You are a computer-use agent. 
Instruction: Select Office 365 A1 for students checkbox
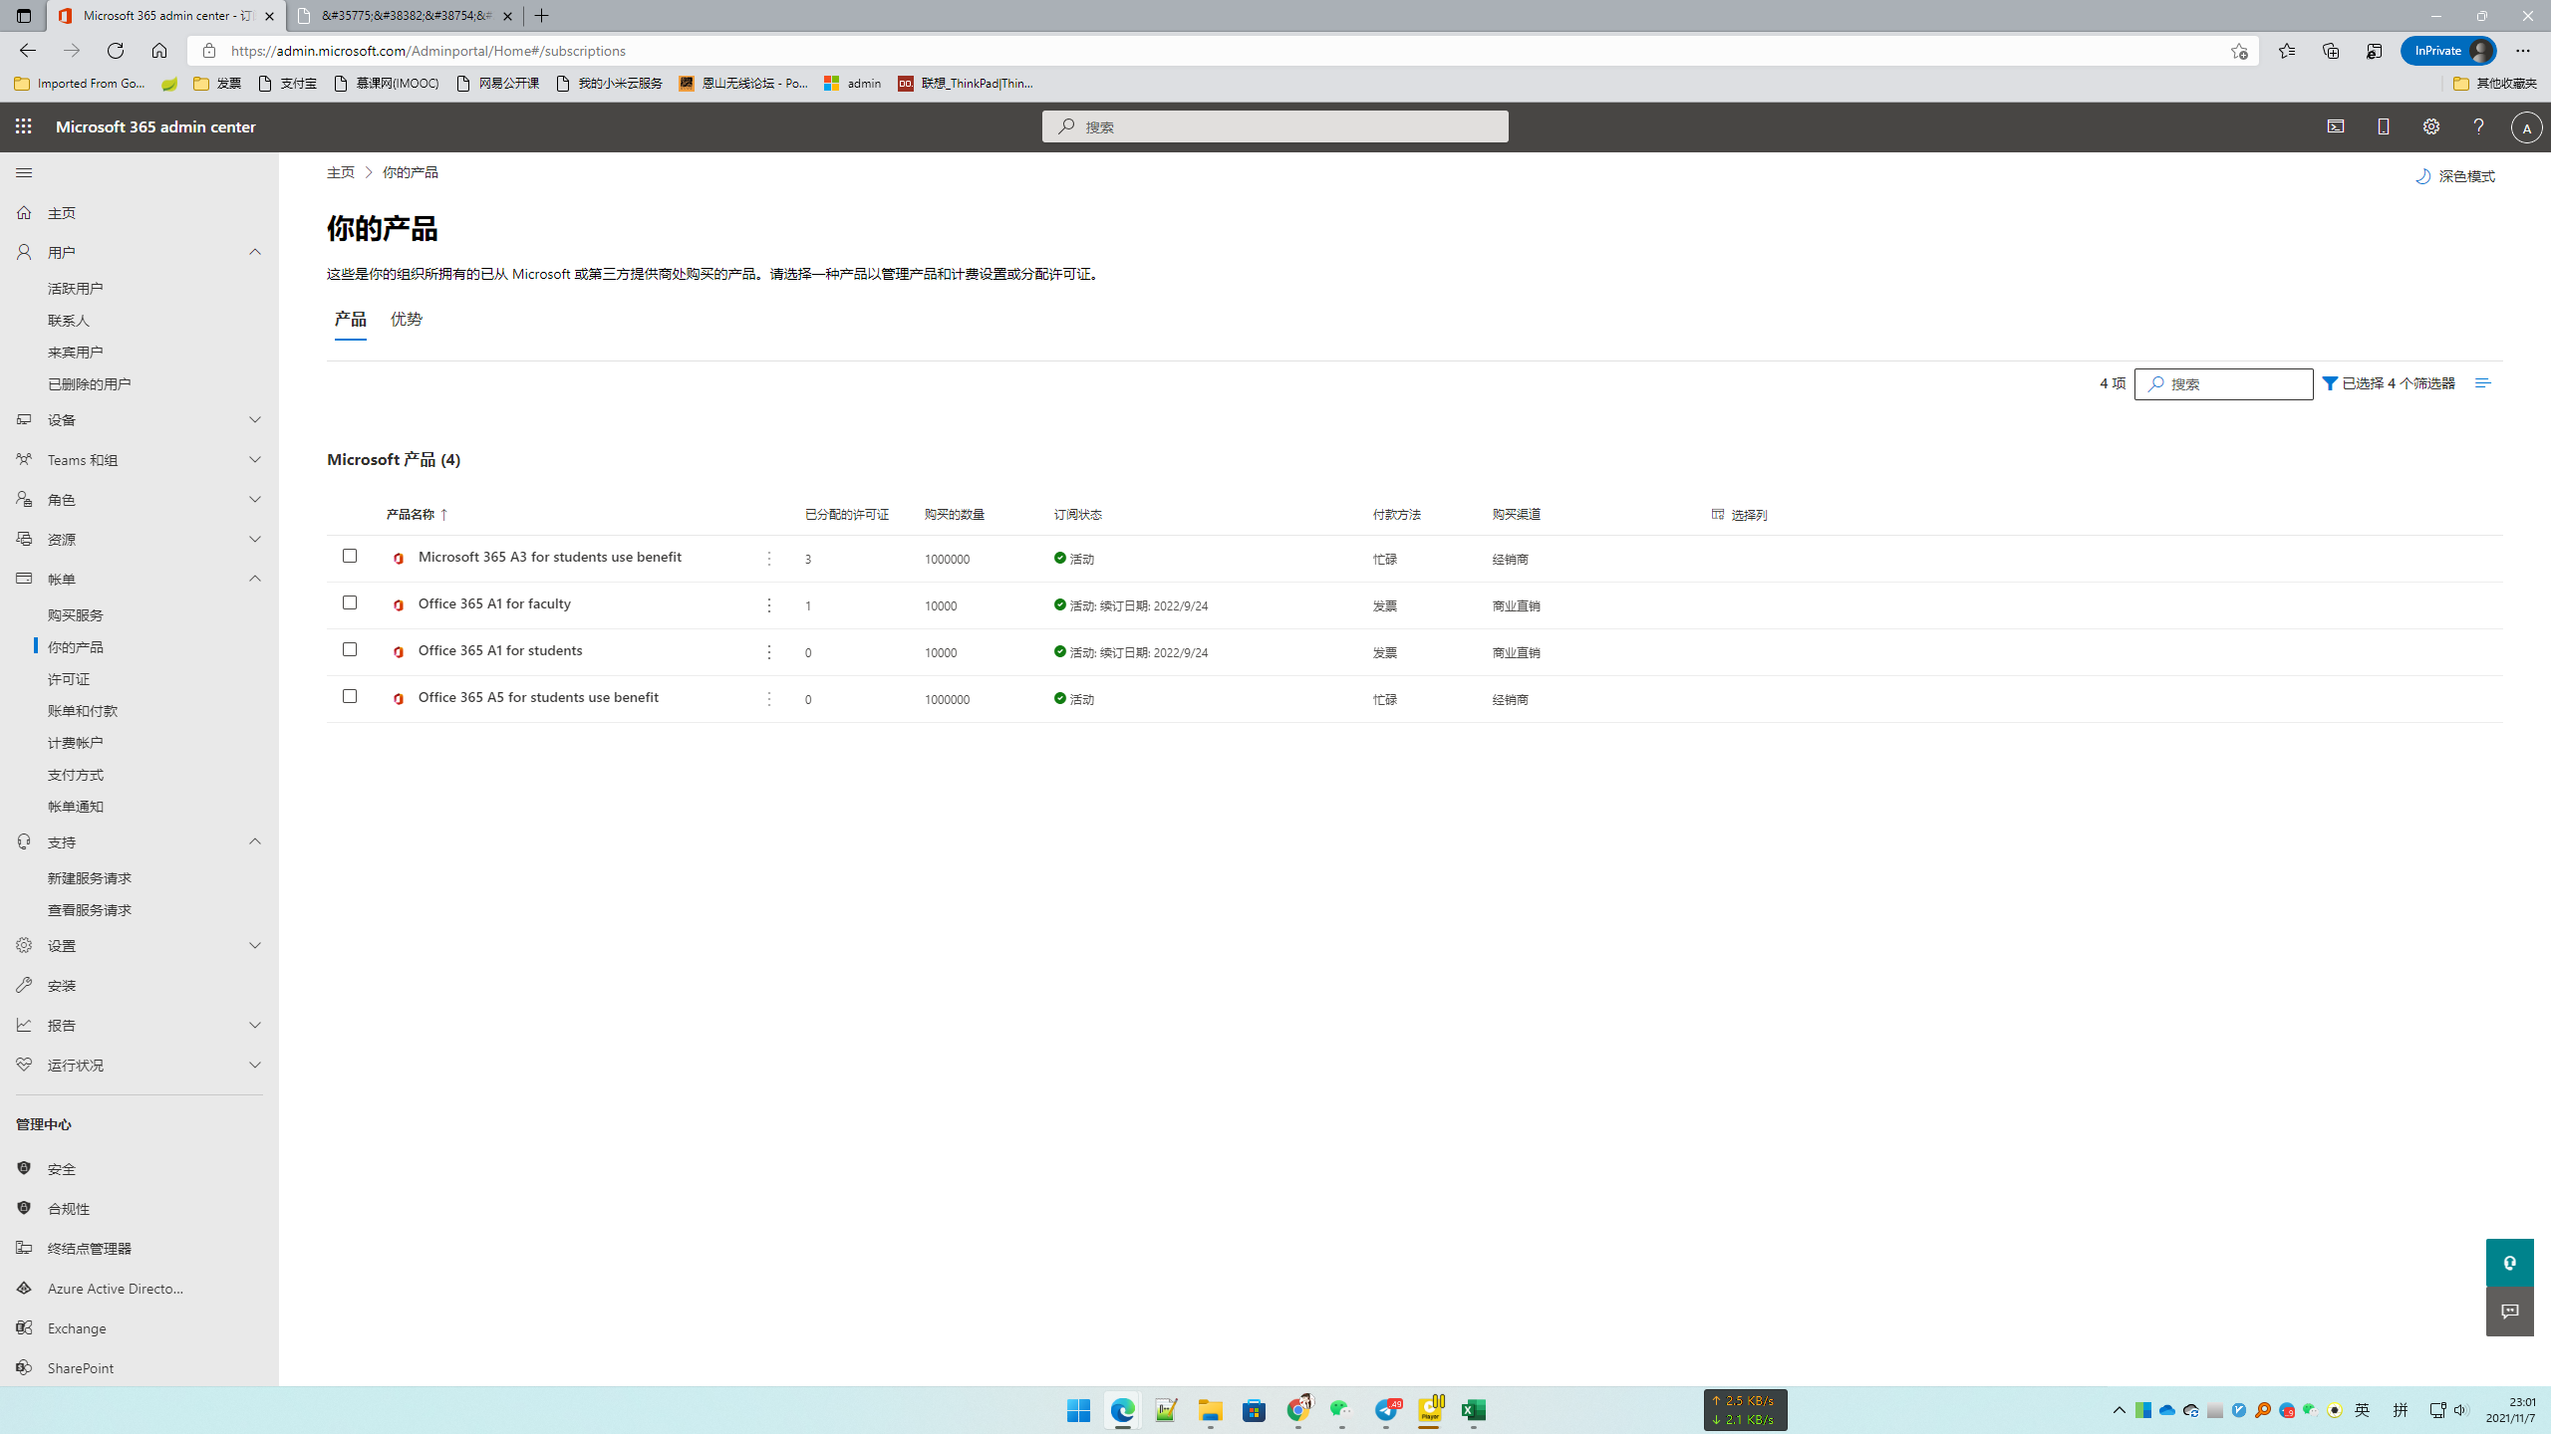pos(350,649)
